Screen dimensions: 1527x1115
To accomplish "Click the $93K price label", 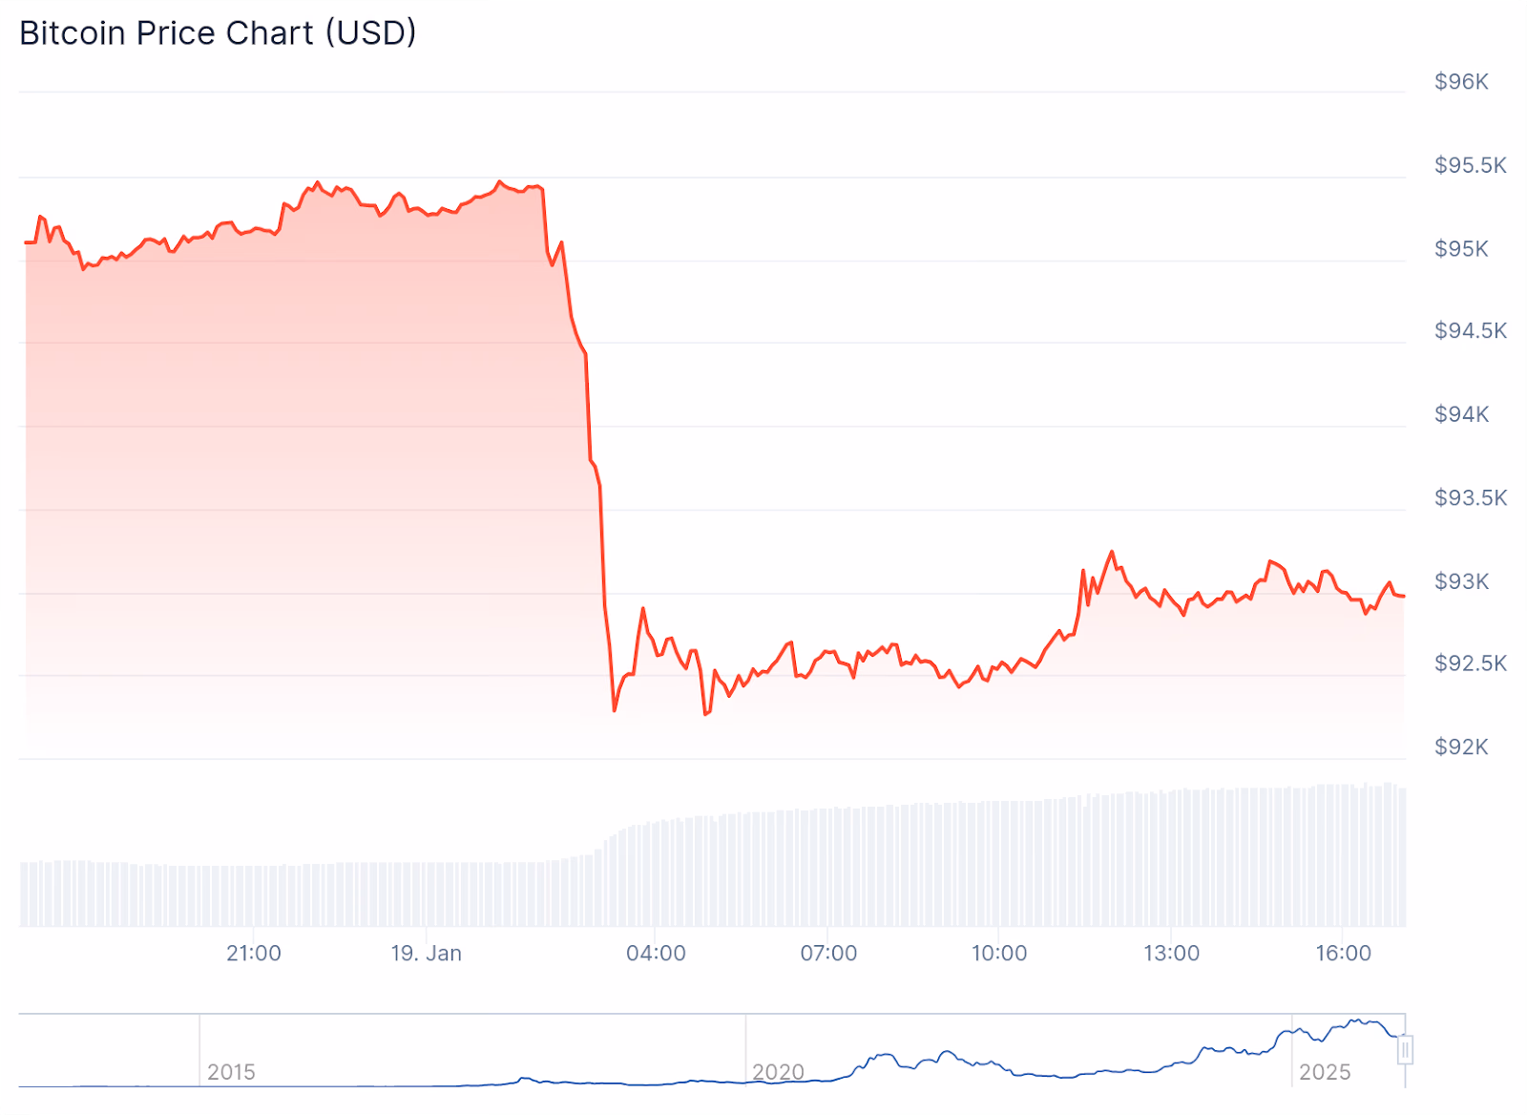I will click(x=1461, y=581).
